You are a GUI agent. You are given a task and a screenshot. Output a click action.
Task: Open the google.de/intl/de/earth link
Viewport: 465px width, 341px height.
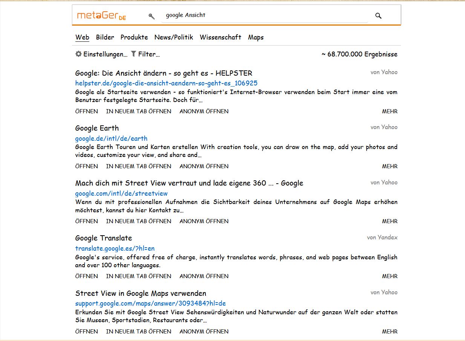tap(111, 138)
